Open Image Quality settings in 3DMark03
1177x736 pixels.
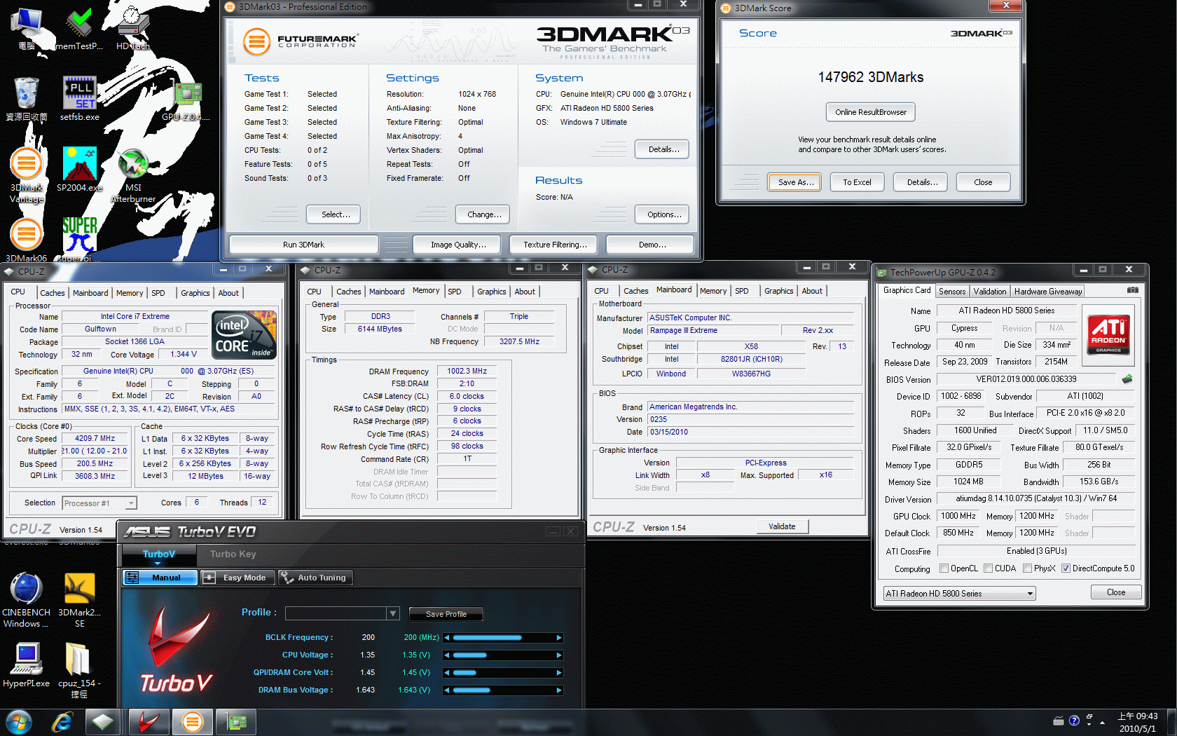pyautogui.click(x=458, y=245)
